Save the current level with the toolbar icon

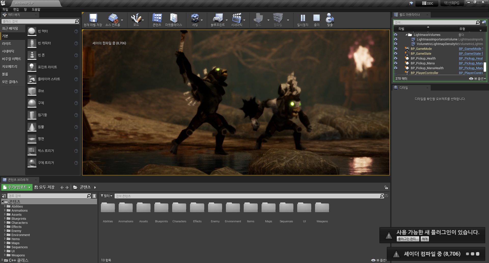coord(93,18)
